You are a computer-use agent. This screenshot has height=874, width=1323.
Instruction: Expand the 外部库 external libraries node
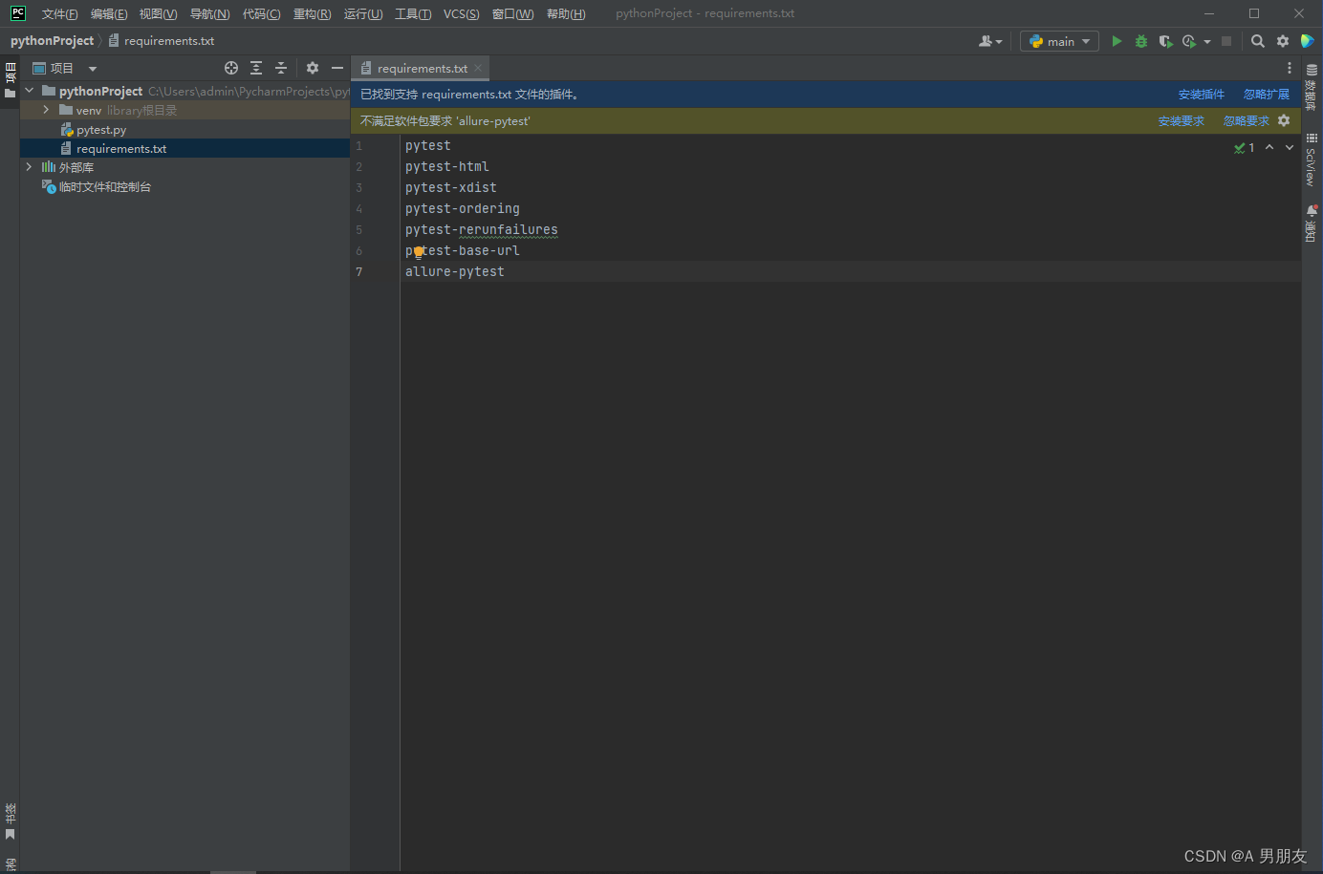point(30,167)
